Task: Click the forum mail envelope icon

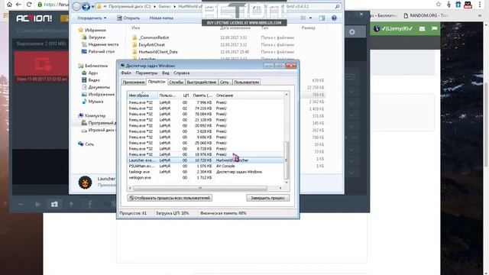Action: [422, 29]
